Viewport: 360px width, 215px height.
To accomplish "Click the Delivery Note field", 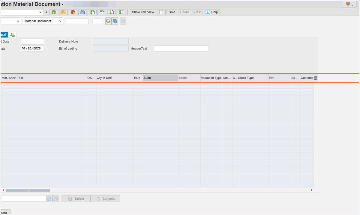I will coord(111,42).
